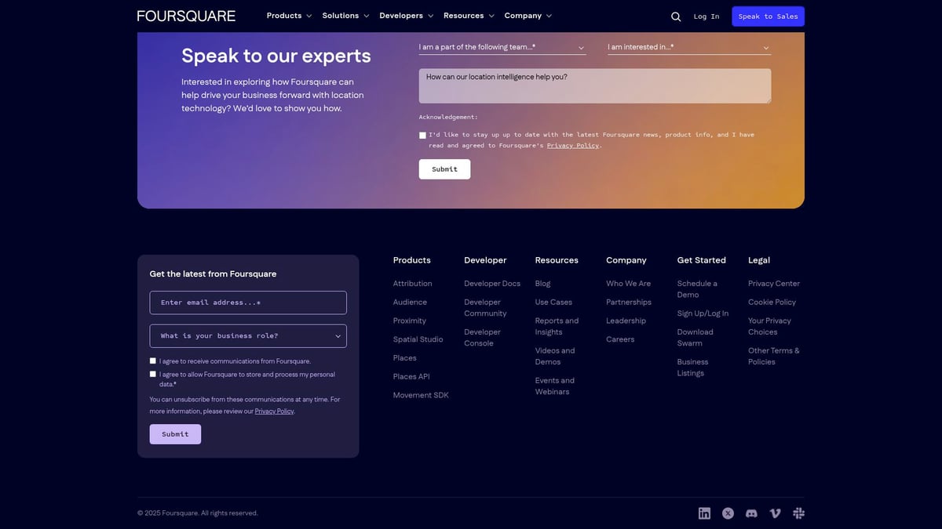Open the Slack icon in footer
The width and height of the screenshot is (942, 529).
(799, 513)
